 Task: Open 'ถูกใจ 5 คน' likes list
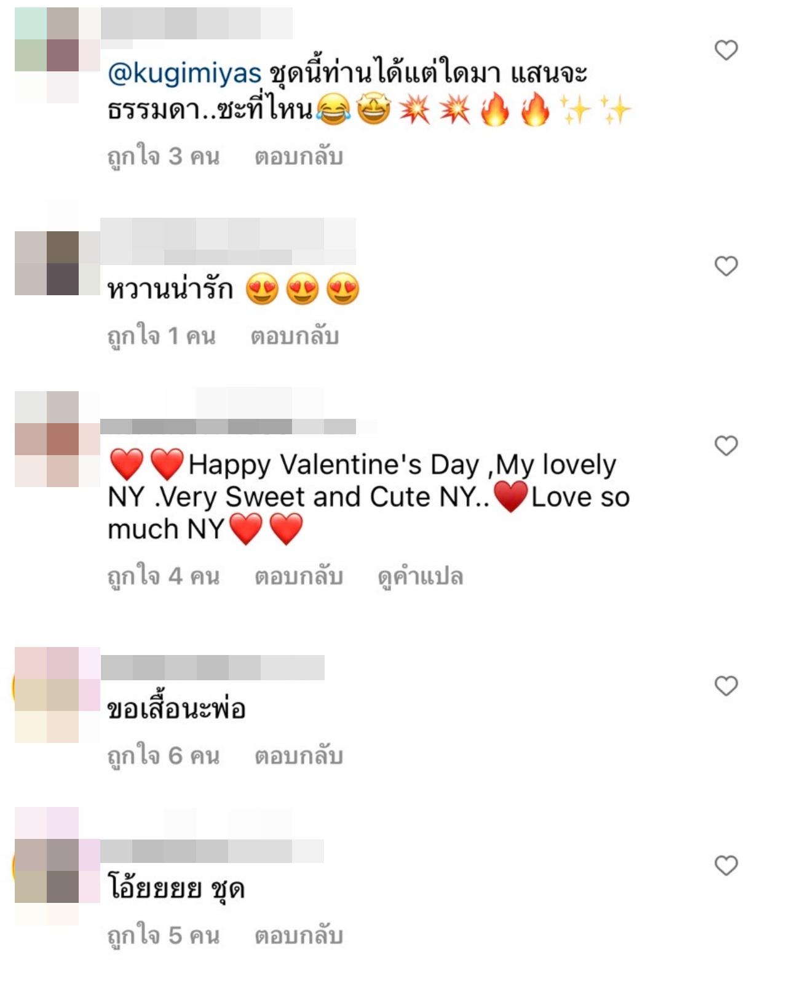pyautogui.click(x=164, y=935)
